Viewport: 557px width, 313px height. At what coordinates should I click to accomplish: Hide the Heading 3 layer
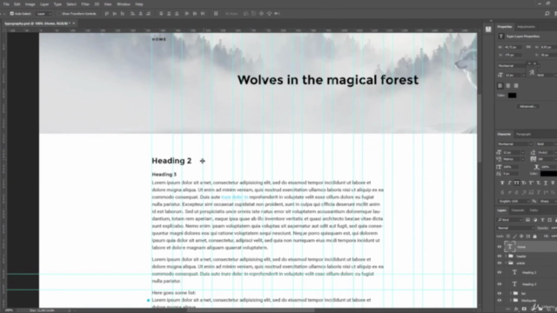click(499, 284)
